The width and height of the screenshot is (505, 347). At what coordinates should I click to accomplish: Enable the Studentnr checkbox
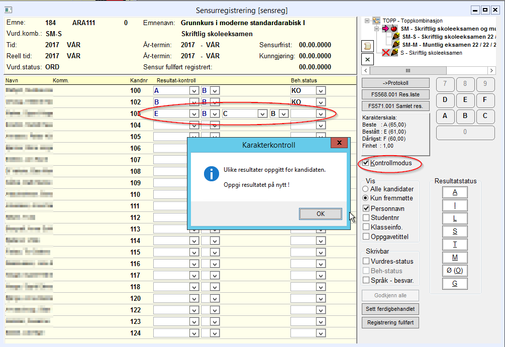[x=366, y=217]
